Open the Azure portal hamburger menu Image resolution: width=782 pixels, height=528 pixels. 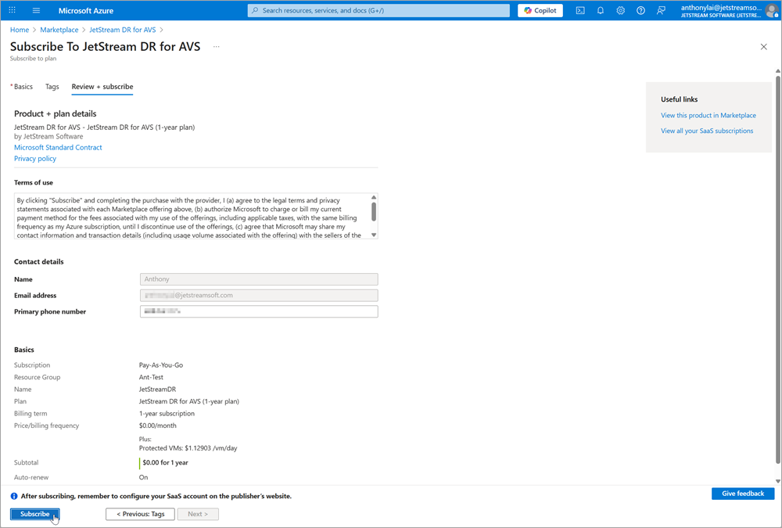pyautogui.click(x=36, y=10)
